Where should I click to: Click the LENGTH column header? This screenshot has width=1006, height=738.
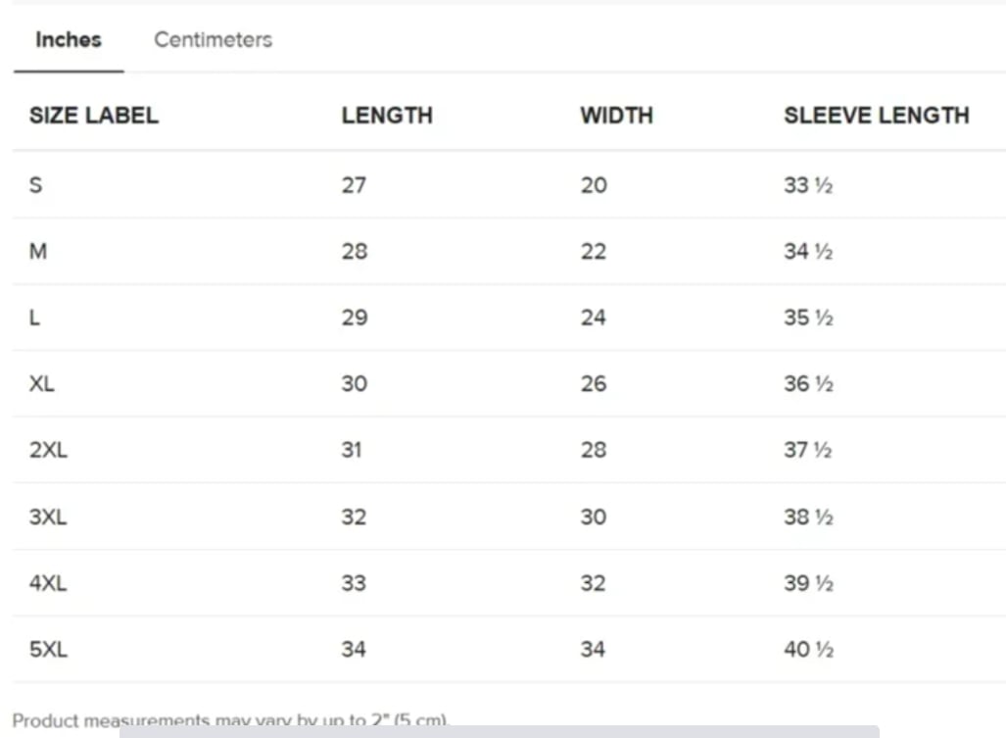tap(387, 116)
